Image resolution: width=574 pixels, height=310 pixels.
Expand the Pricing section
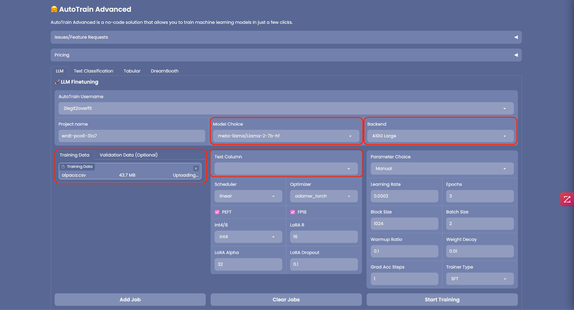(x=286, y=55)
